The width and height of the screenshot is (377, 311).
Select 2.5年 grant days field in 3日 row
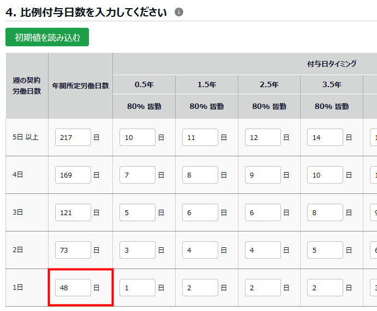pos(263,212)
